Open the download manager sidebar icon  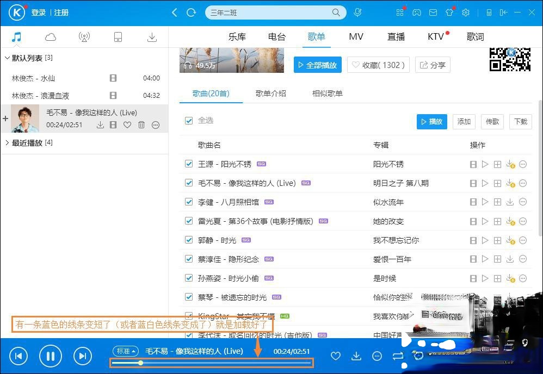click(x=152, y=37)
